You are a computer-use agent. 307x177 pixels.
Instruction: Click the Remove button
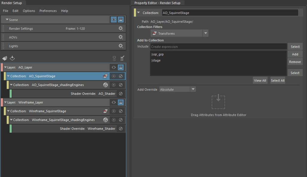[295, 62]
